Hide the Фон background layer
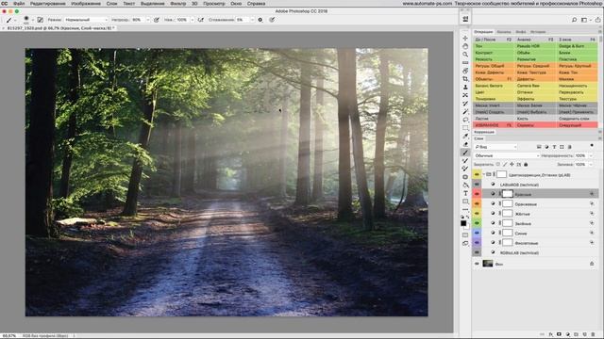Viewport: 604px width, 339px height. coord(477,264)
